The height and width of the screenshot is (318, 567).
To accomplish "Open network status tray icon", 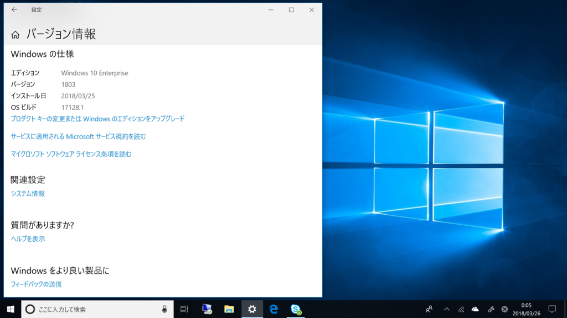I will click(x=461, y=309).
